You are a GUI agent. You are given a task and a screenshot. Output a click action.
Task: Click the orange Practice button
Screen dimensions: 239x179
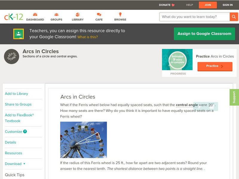(215, 66)
